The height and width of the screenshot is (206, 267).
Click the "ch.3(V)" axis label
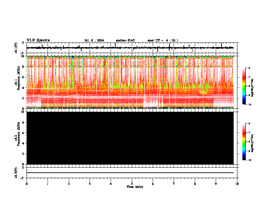[x=16, y=173]
